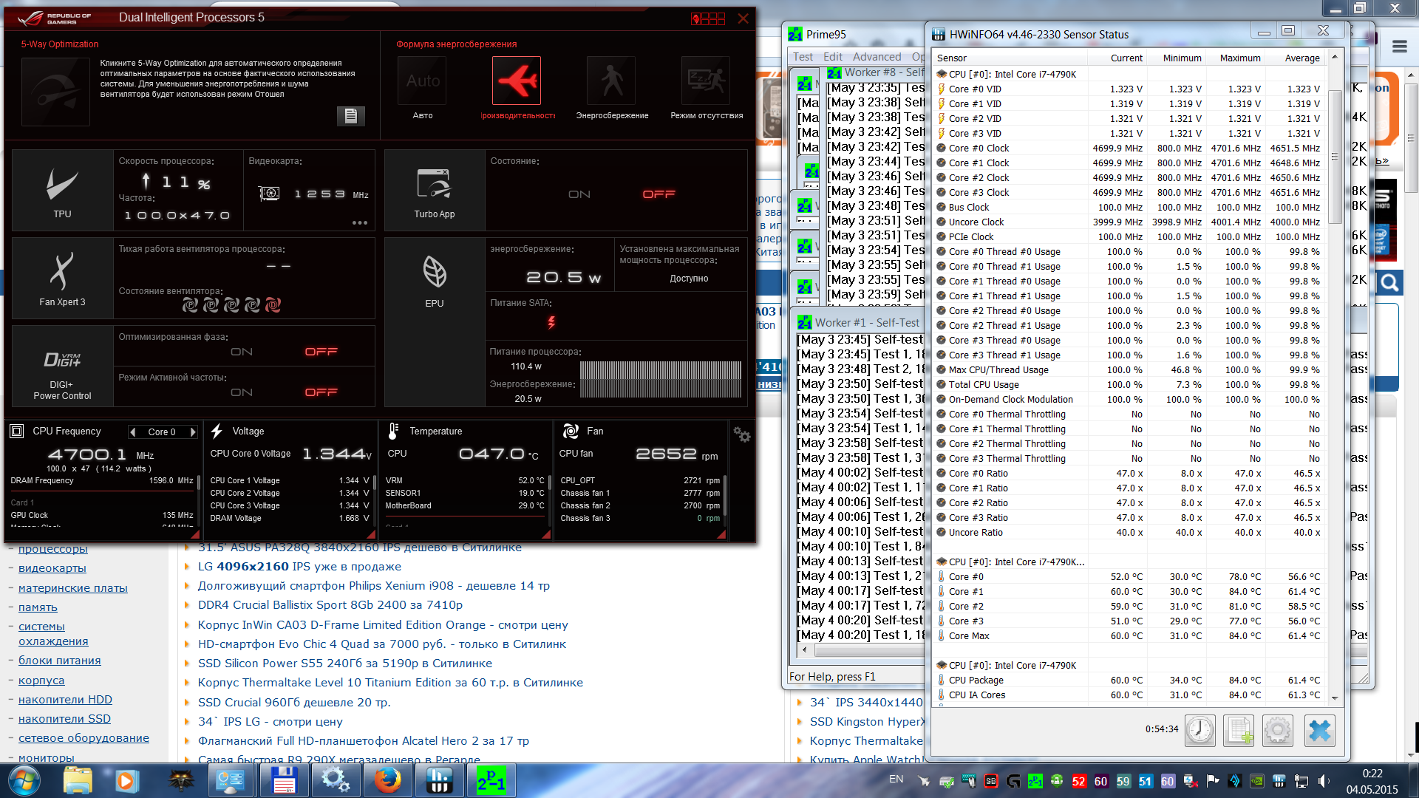
Task: Open the TPU panel
Action: pyautogui.click(x=62, y=191)
